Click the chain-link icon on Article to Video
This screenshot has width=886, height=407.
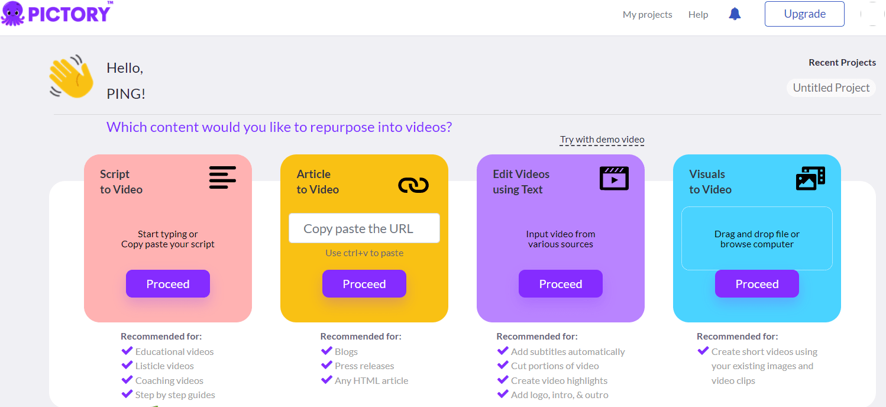coord(413,184)
